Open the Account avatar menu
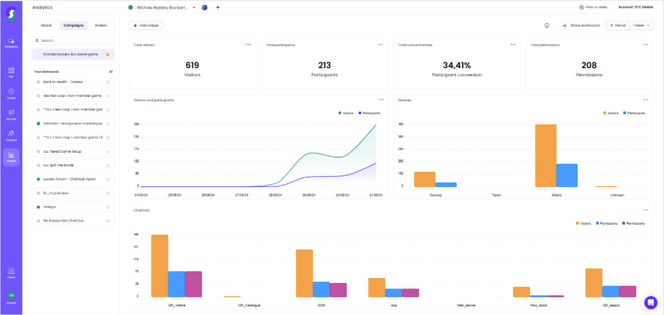The width and height of the screenshot is (664, 315). [x=11, y=297]
